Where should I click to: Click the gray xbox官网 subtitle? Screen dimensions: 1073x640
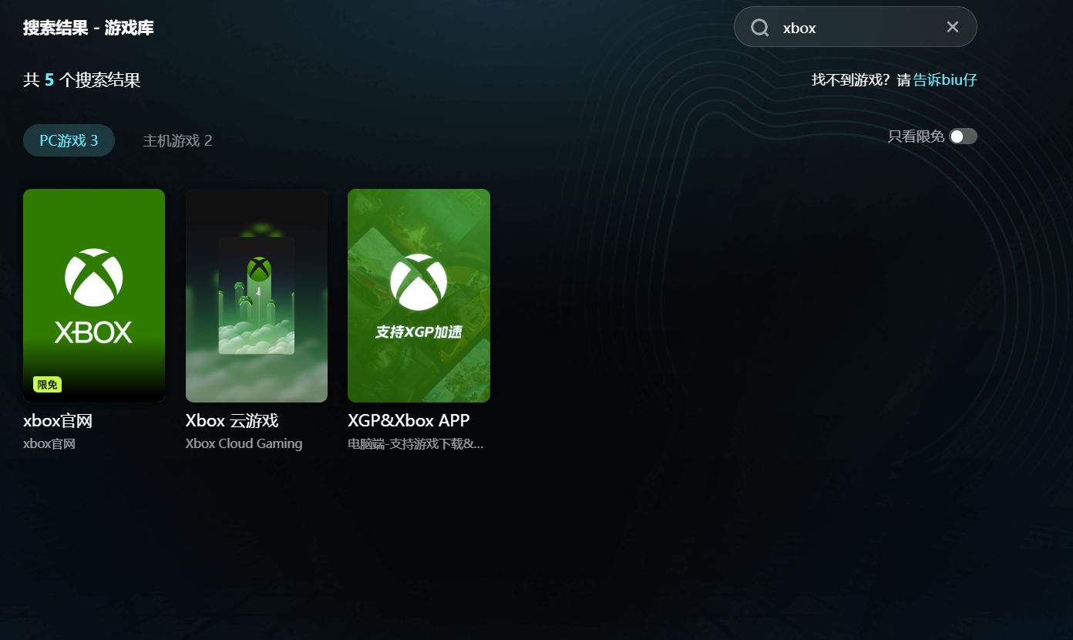tap(49, 444)
